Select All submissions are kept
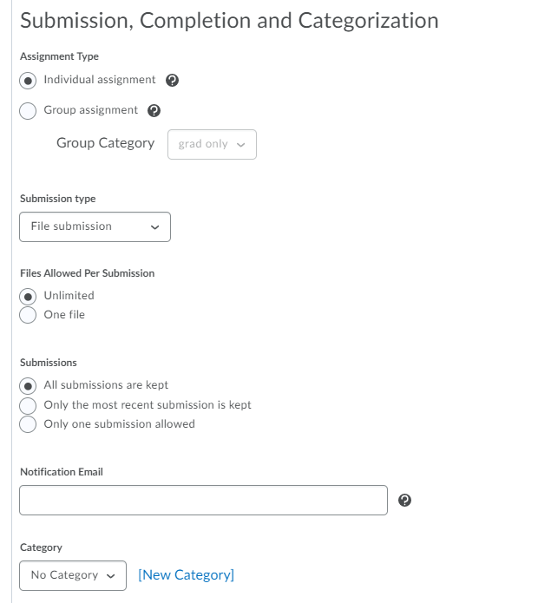 pos(28,386)
